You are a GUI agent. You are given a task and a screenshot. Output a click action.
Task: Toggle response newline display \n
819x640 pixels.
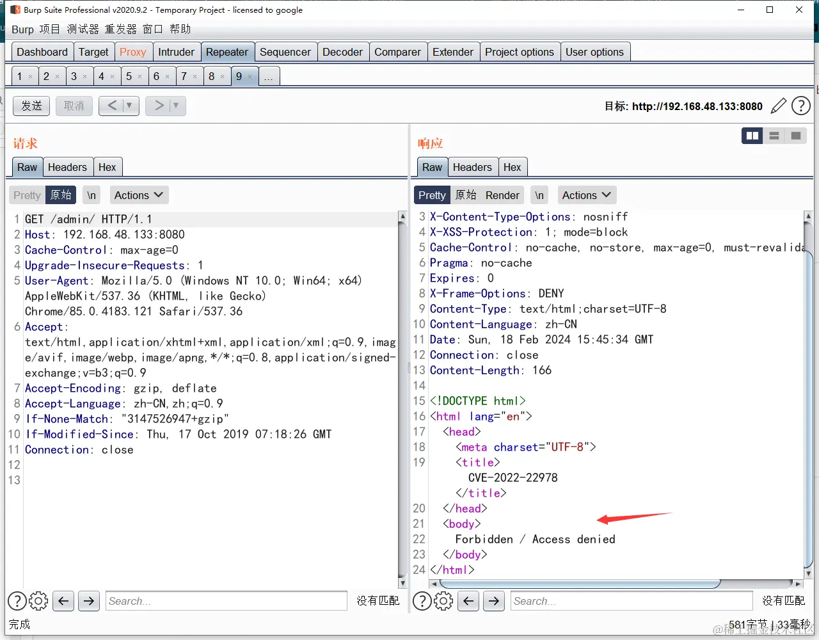click(x=539, y=195)
